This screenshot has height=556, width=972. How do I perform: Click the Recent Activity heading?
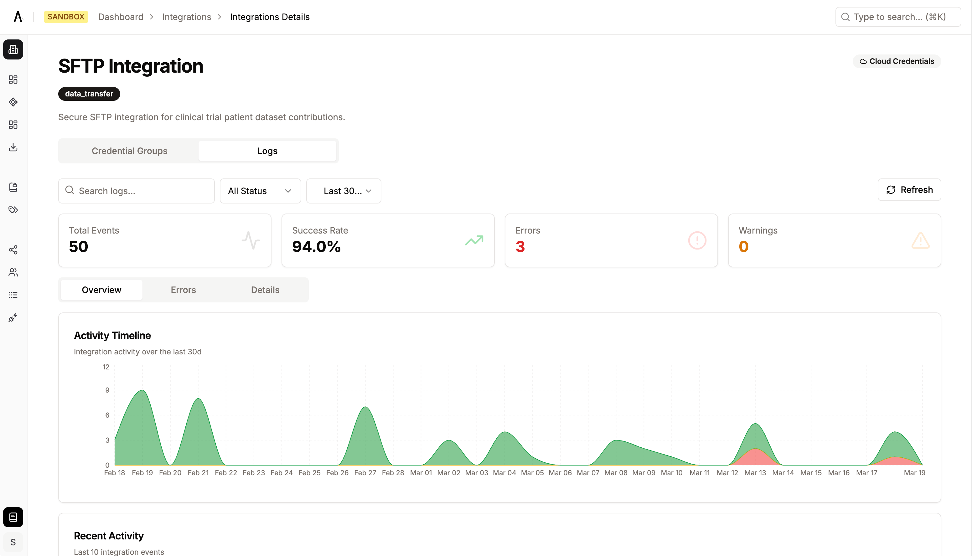click(x=108, y=536)
